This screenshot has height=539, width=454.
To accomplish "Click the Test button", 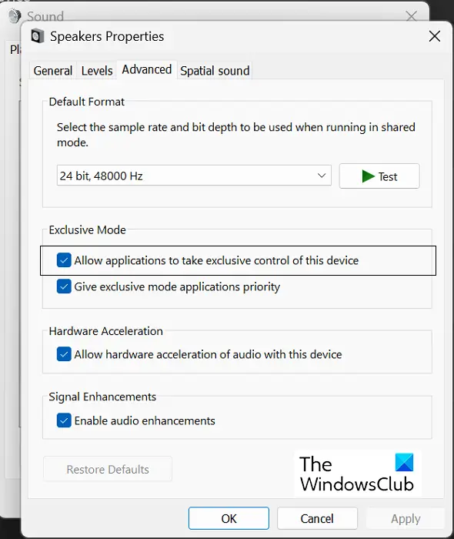I will 379,176.
